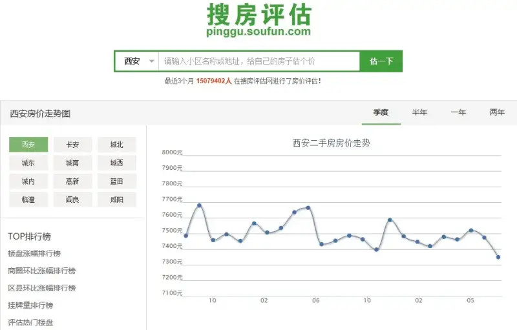Image resolution: width=517 pixels, height=330 pixels.
Task: Select the 临潼 district button
Action: (28, 200)
